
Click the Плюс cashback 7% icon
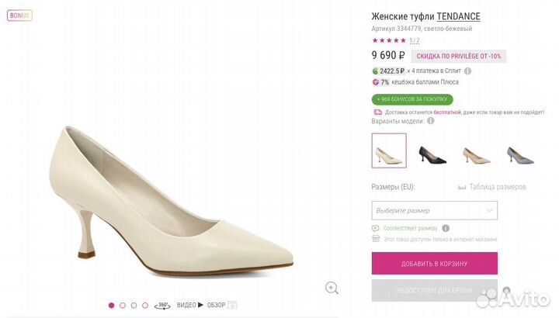376,82
